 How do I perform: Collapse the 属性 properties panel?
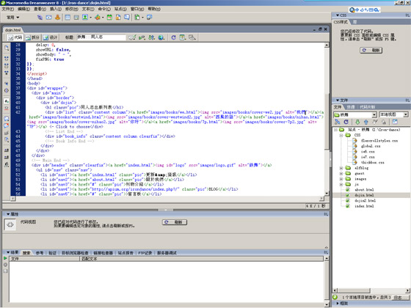(x=8, y=214)
